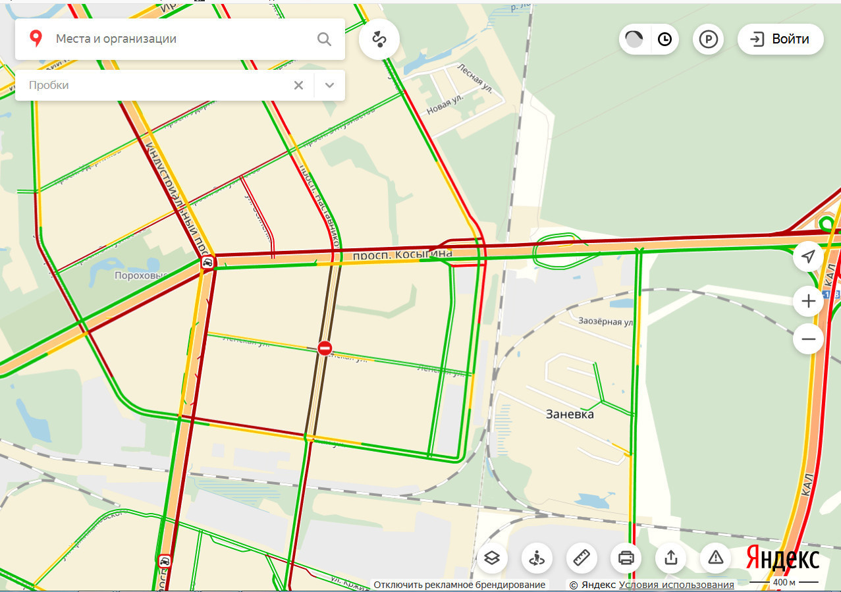Click the road events warning icon
This screenshot has height=592, width=841.
coord(716,558)
